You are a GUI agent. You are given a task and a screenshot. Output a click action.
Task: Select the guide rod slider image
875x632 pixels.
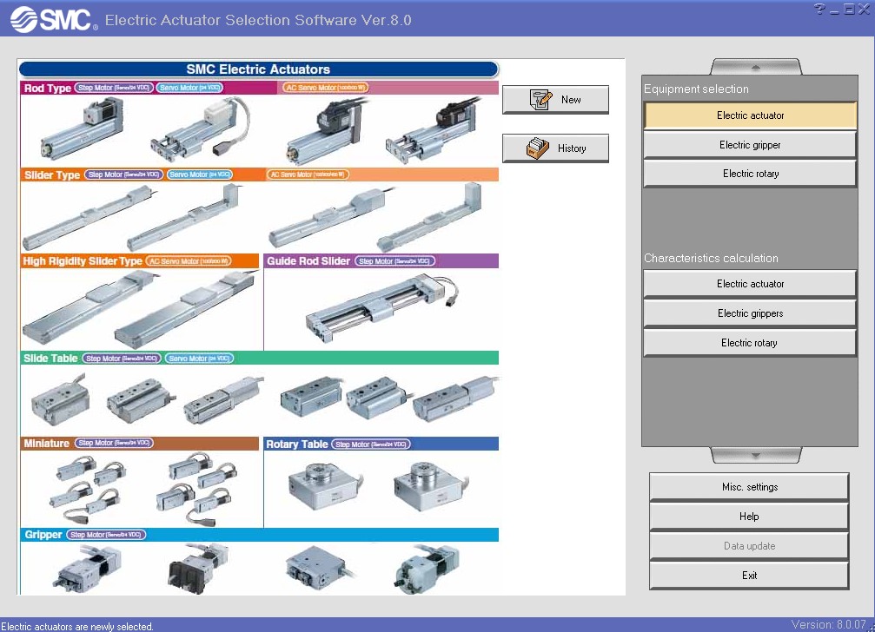click(382, 309)
